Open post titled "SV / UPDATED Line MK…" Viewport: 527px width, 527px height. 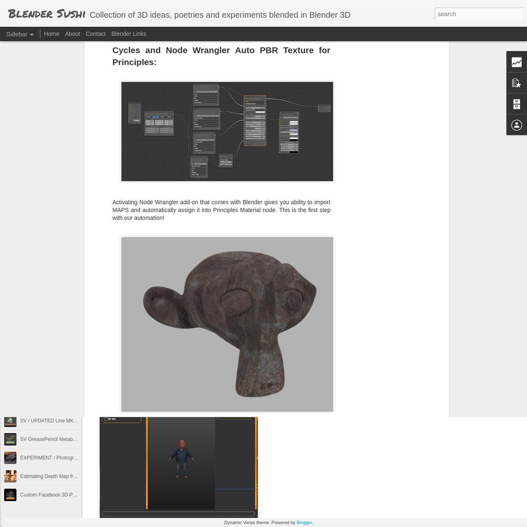[49, 421]
